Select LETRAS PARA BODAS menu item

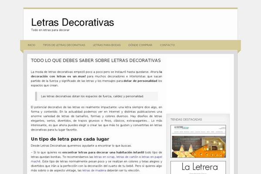coord(107,45)
